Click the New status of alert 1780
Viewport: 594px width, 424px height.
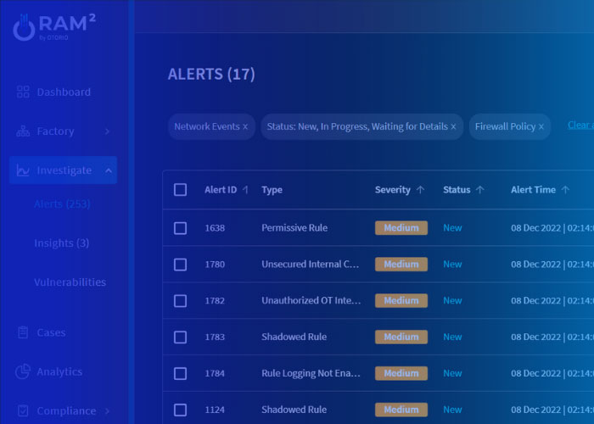[x=452, y=265]
